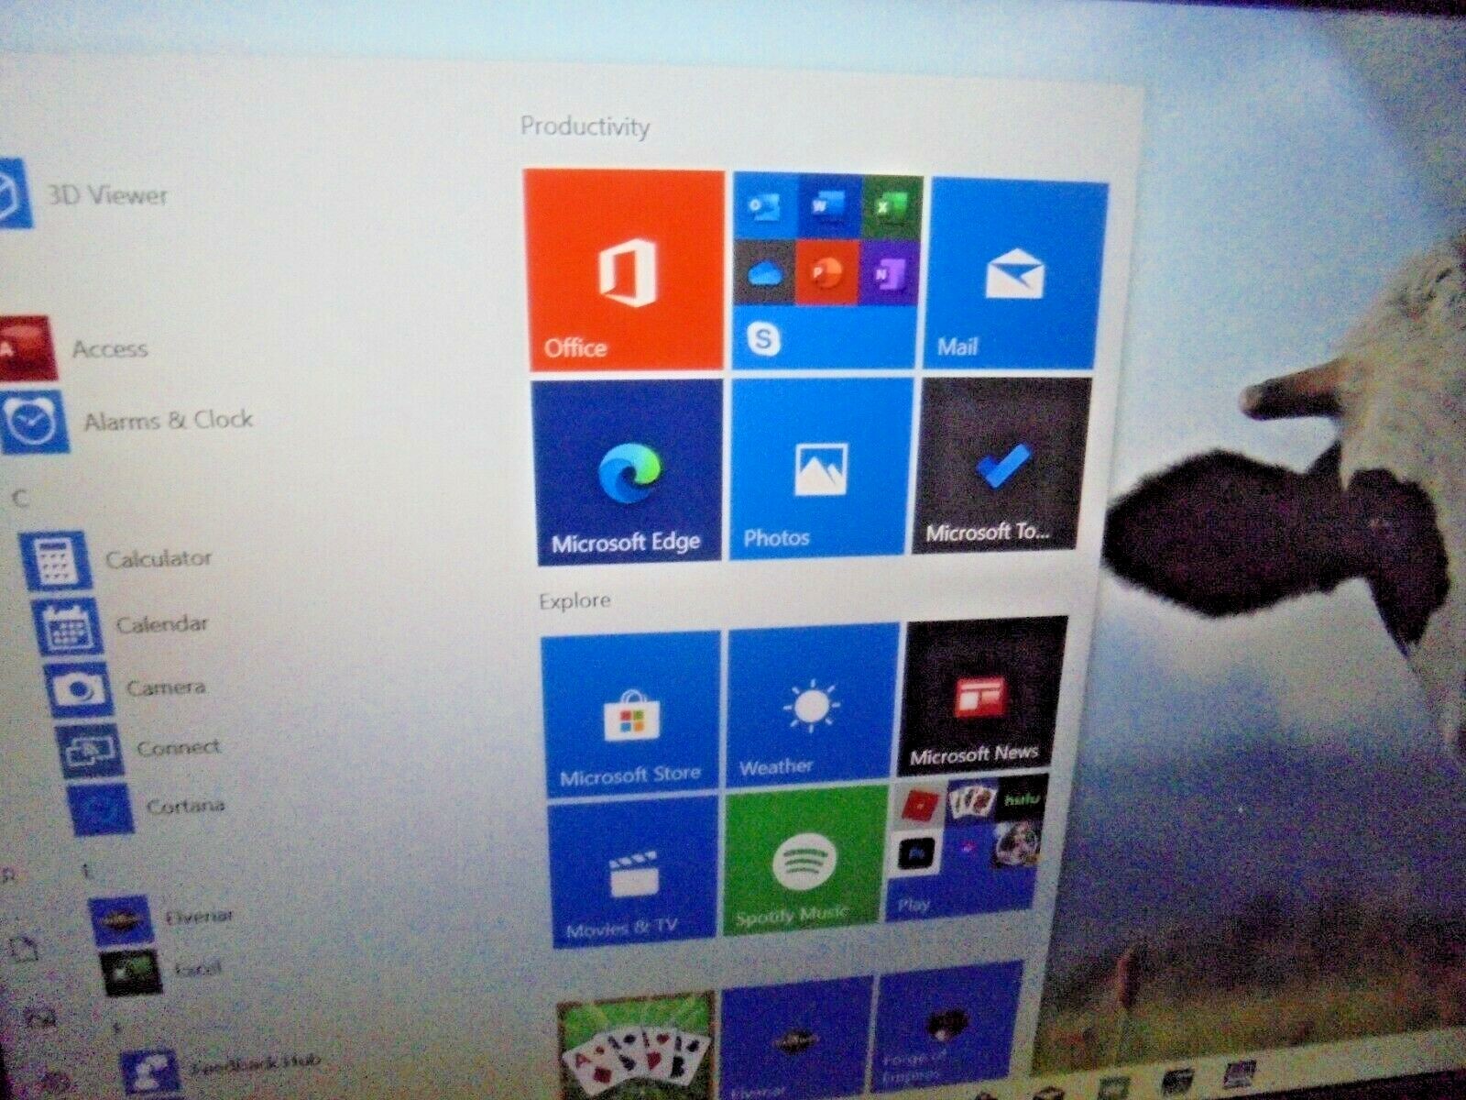Open the Photos tile

(x=820, y=467)
